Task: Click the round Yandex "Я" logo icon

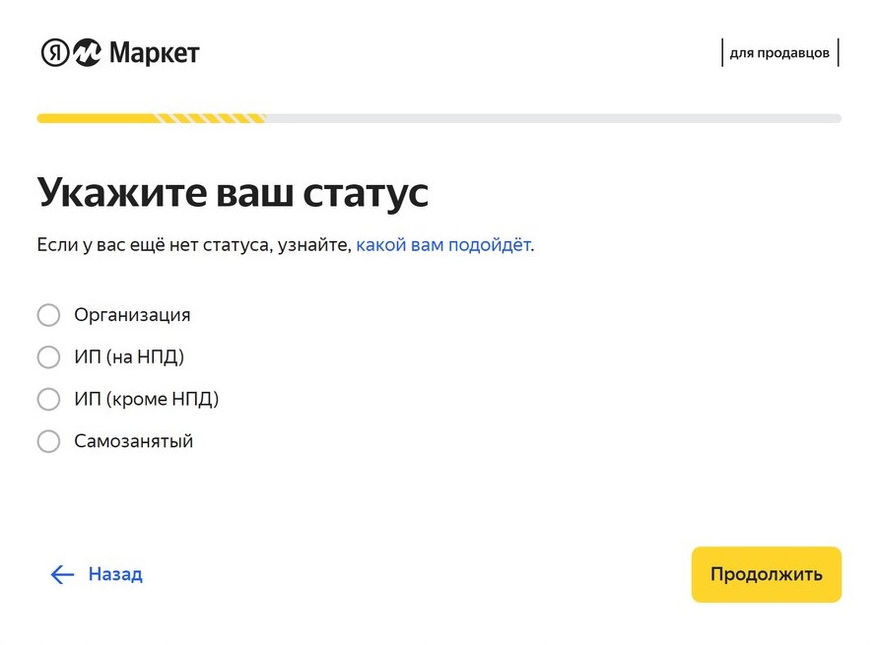Action: click(x=54, y=53)
